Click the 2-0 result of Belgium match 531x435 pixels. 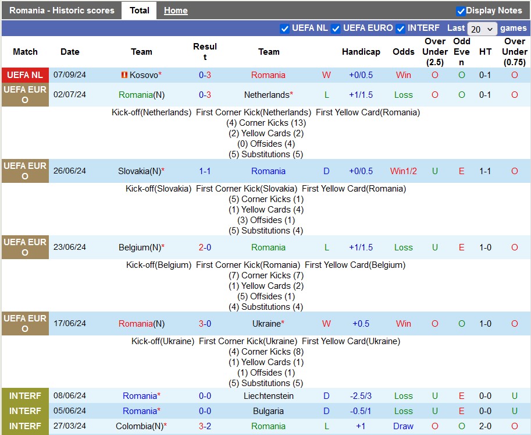tap(205, 247)
